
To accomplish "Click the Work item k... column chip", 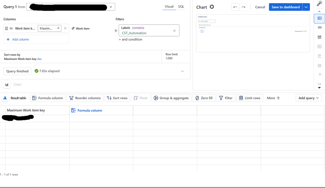I will (x=25, y=28).
